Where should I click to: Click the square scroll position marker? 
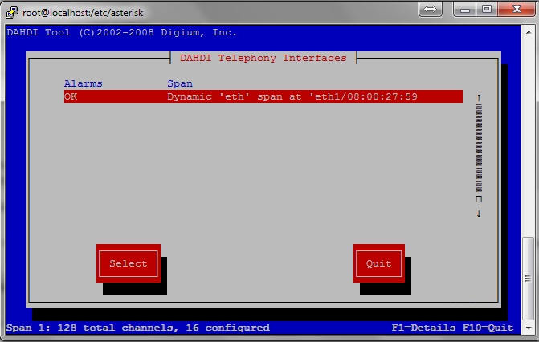click(479, 198)
